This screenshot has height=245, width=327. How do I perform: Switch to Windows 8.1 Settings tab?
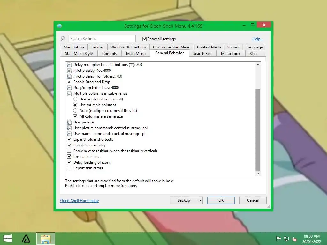point(128,47)
